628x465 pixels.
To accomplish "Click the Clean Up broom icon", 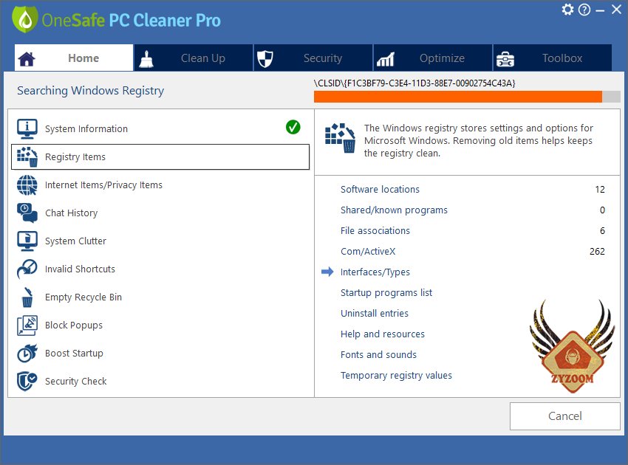I will (x=146, y=59).
